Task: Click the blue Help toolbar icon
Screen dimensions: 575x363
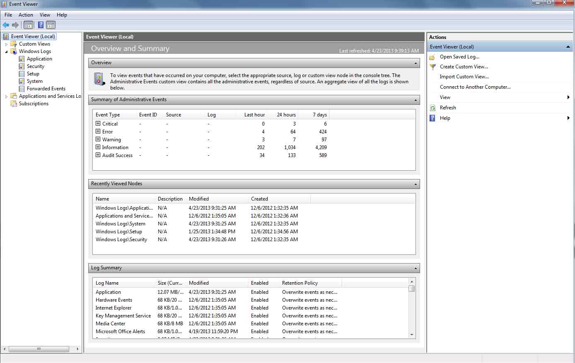Action: [41, 25]
